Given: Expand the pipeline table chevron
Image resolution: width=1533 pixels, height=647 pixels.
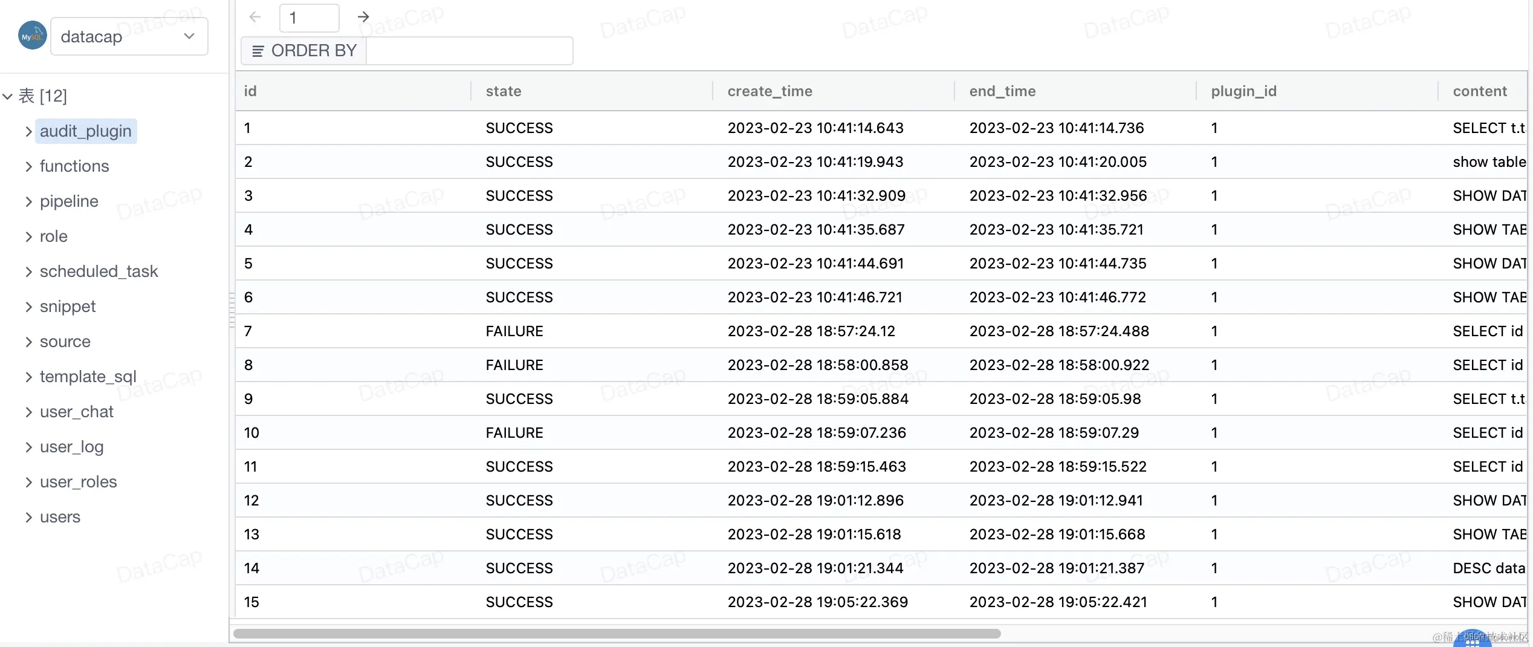Looking at the screenshot, I should click(28, 201).
